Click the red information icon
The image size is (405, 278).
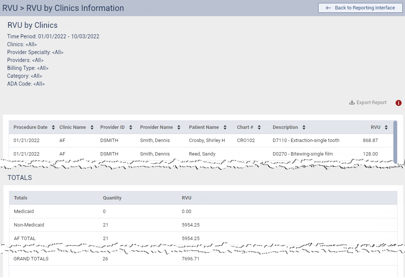pyautogui.click(x=399, y=103)
